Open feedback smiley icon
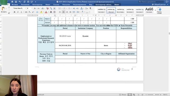170x96 pixels. [167, 2]
